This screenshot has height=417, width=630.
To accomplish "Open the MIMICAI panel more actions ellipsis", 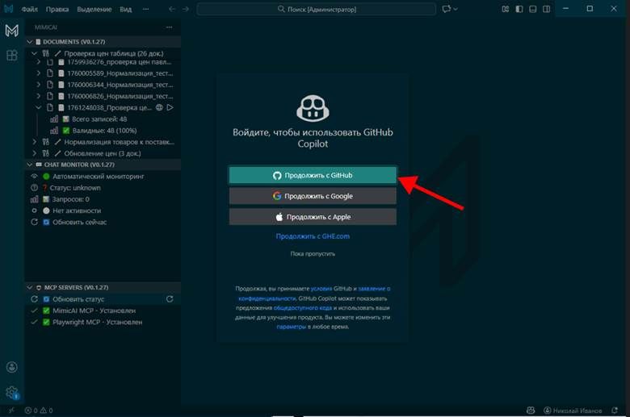I will coord(169,27).
